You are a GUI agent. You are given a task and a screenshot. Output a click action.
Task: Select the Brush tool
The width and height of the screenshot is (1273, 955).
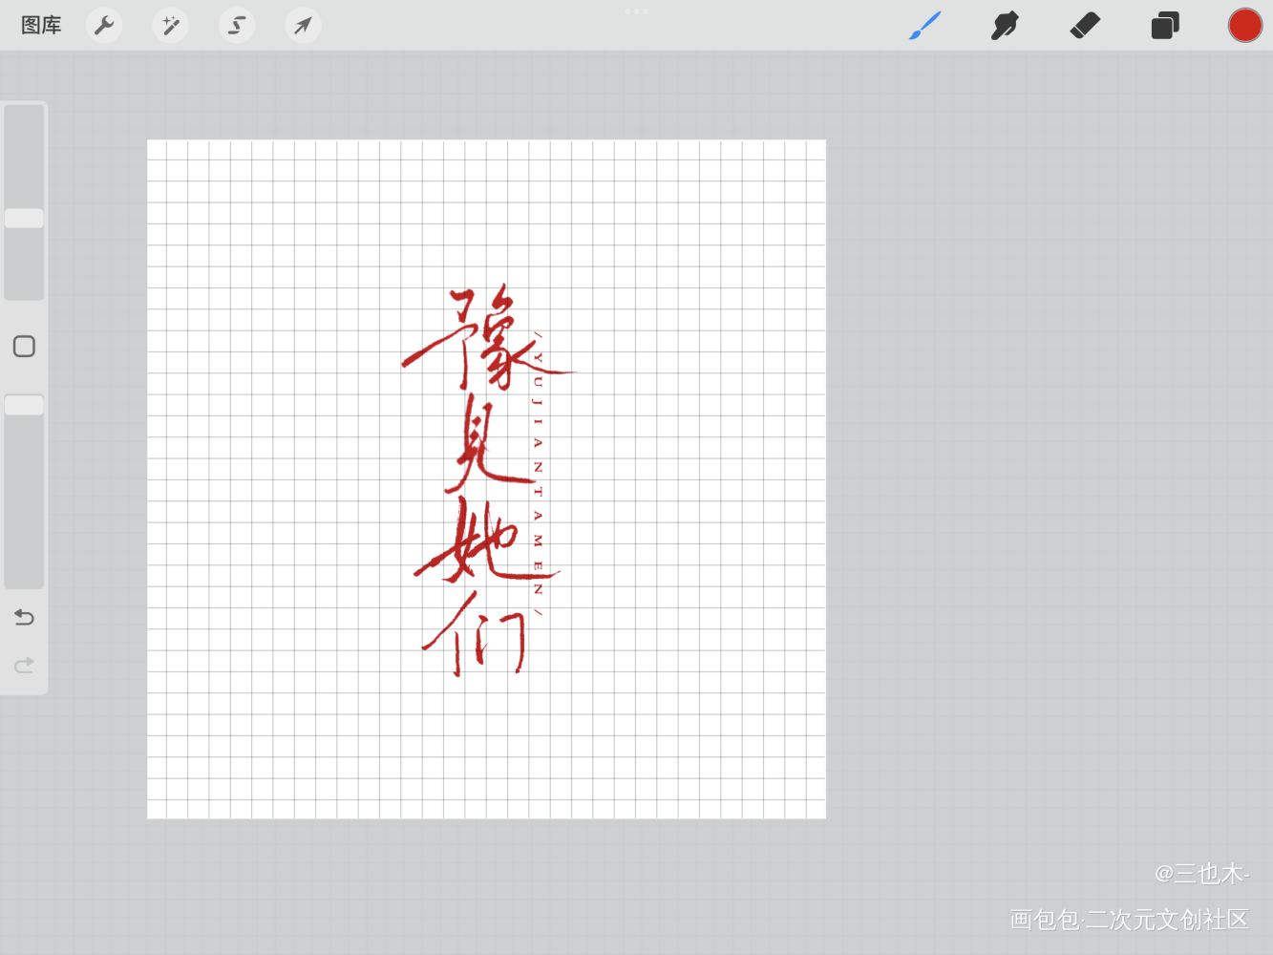coord(924,26)
